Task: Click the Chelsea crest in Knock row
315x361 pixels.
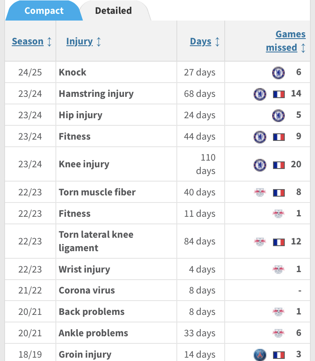Action: 278,73
